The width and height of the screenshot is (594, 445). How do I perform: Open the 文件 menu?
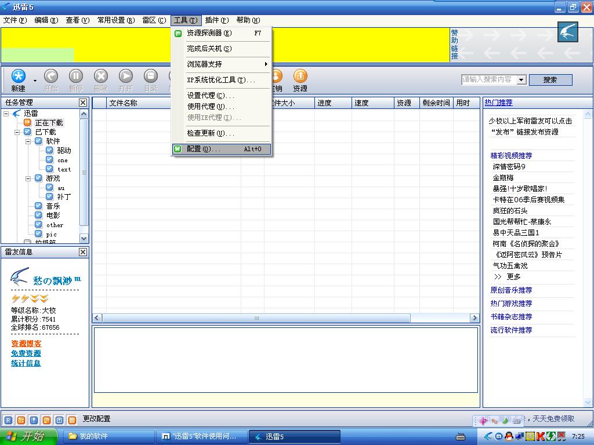pos(15,20)
